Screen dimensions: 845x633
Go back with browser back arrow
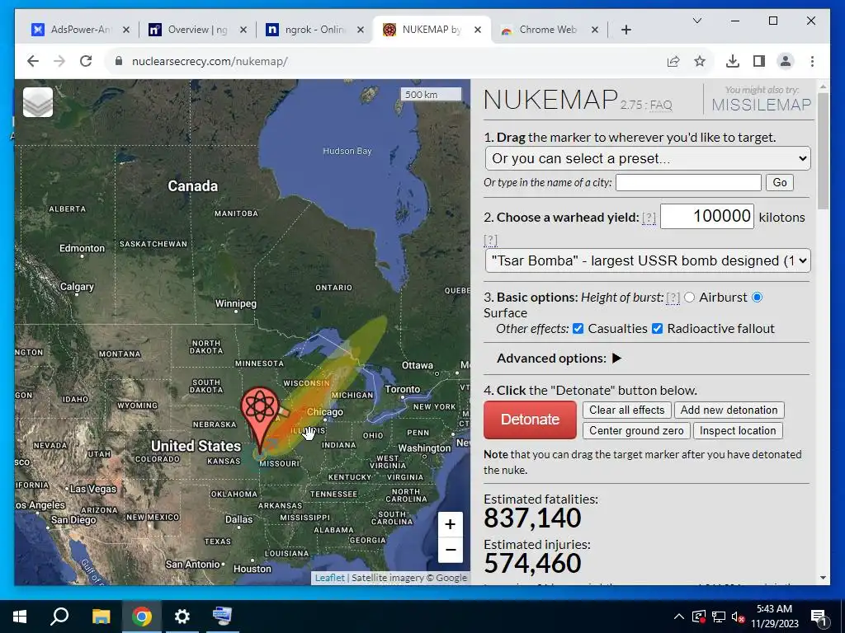coord(33,61)
